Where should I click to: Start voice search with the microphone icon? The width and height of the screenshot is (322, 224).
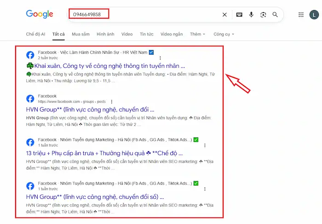[x=251, y=15]
